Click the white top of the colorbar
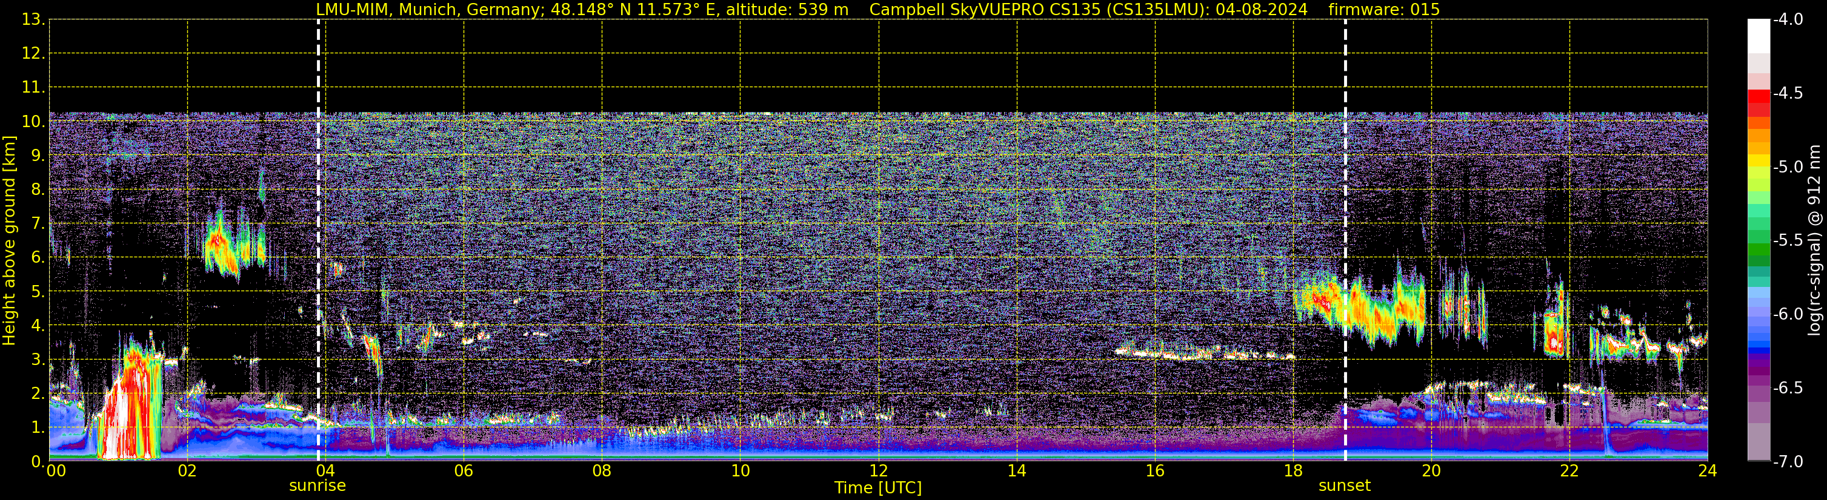 (1758, 35)
